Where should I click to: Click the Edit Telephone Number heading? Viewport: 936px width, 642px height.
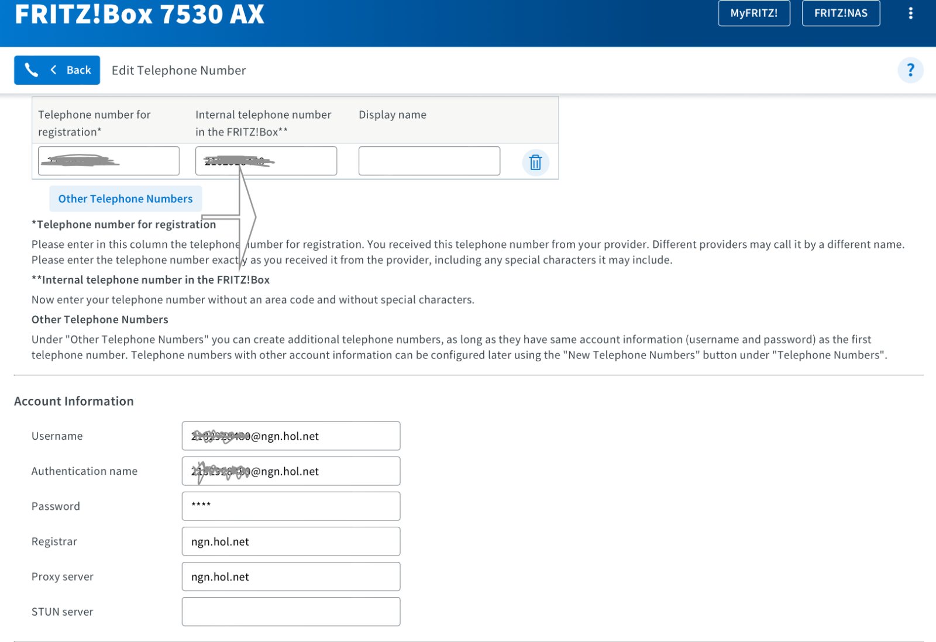tap(178, 70)
